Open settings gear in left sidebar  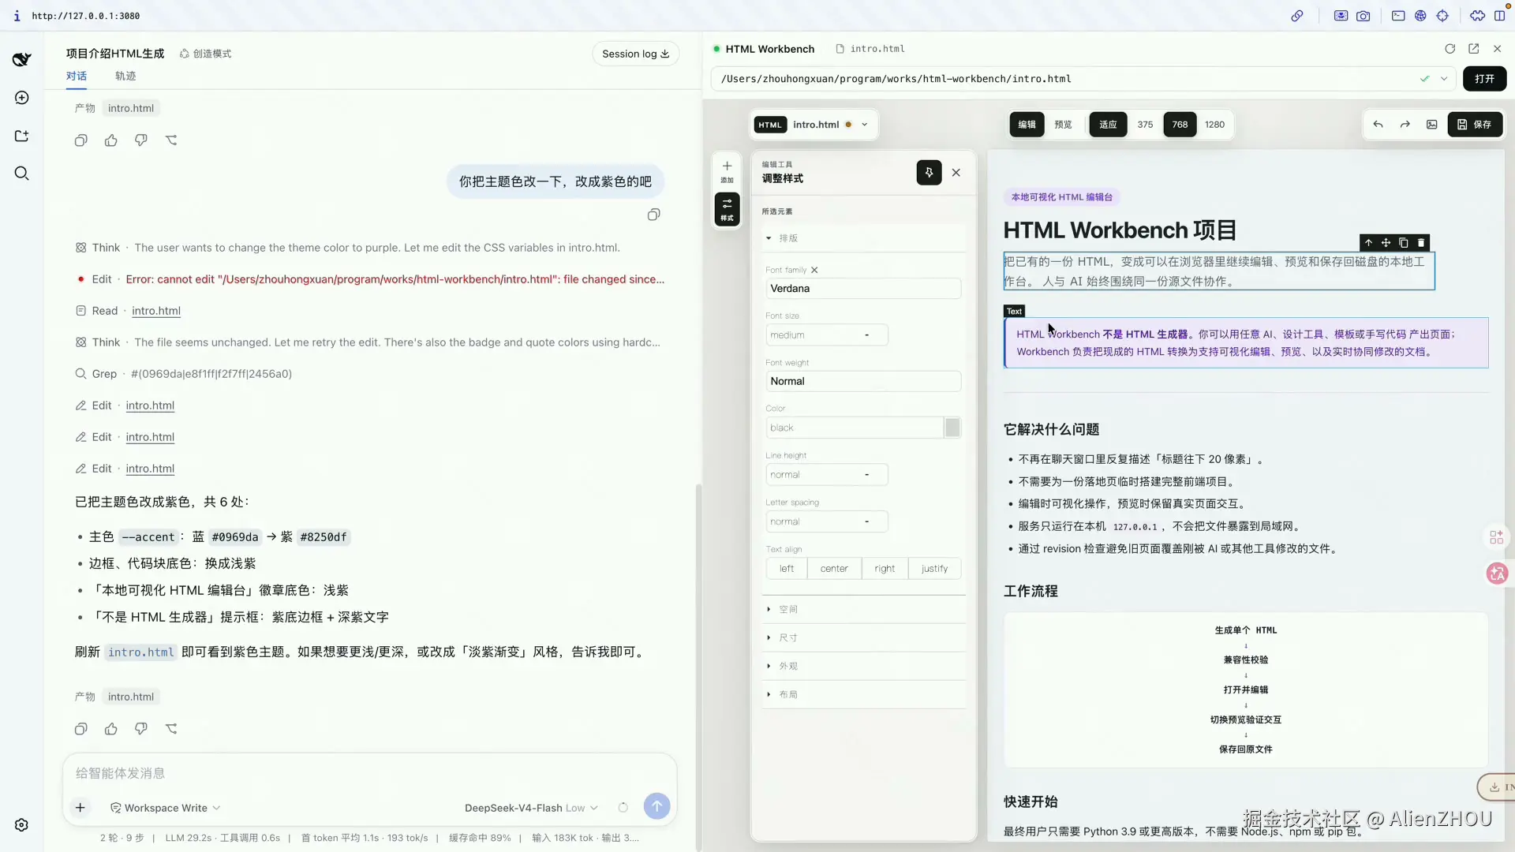(x=21, y=824)
